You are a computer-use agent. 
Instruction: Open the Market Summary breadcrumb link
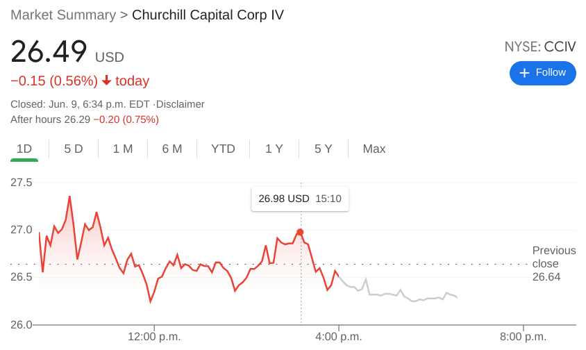tap(63, 15)
